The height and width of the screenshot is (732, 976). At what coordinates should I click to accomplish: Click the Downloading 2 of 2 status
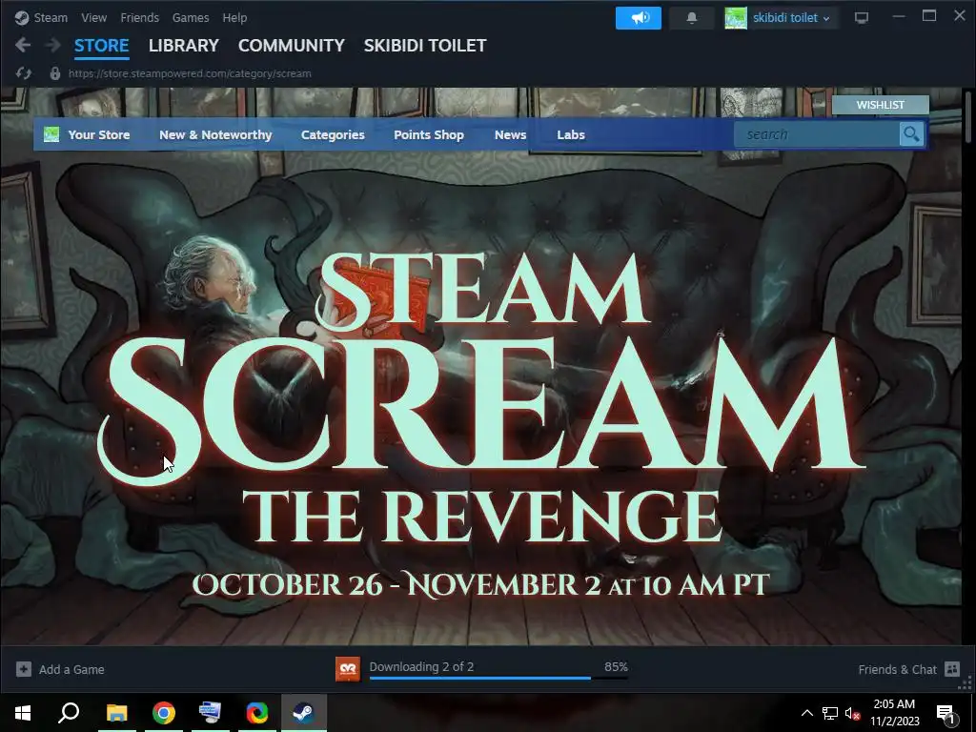(421, 666)
